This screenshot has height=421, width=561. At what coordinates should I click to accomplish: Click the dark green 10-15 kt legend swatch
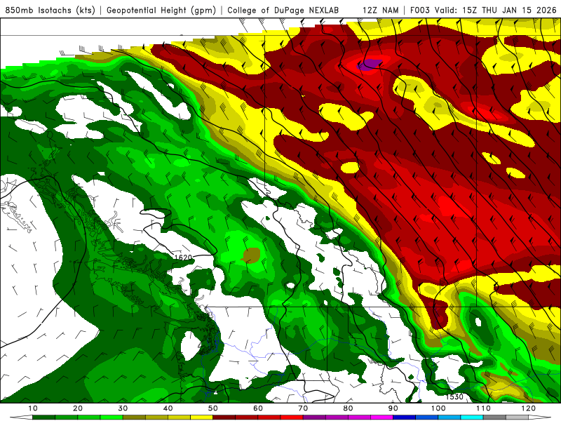coord(43,417)
